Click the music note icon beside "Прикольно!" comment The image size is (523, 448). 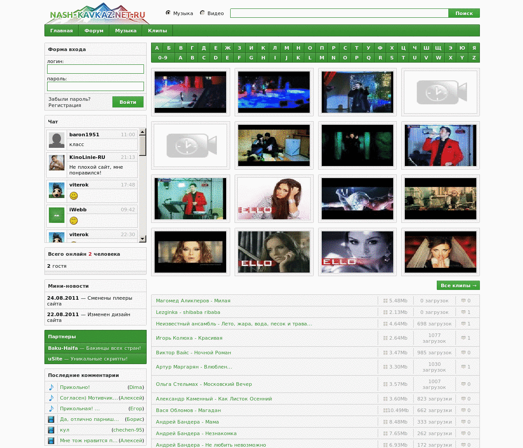click(x=51, y=387)
